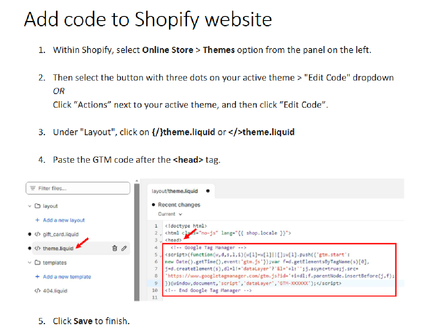
Task: Click the code icon next to 404.liquid
Action: (x=37, y=291)
